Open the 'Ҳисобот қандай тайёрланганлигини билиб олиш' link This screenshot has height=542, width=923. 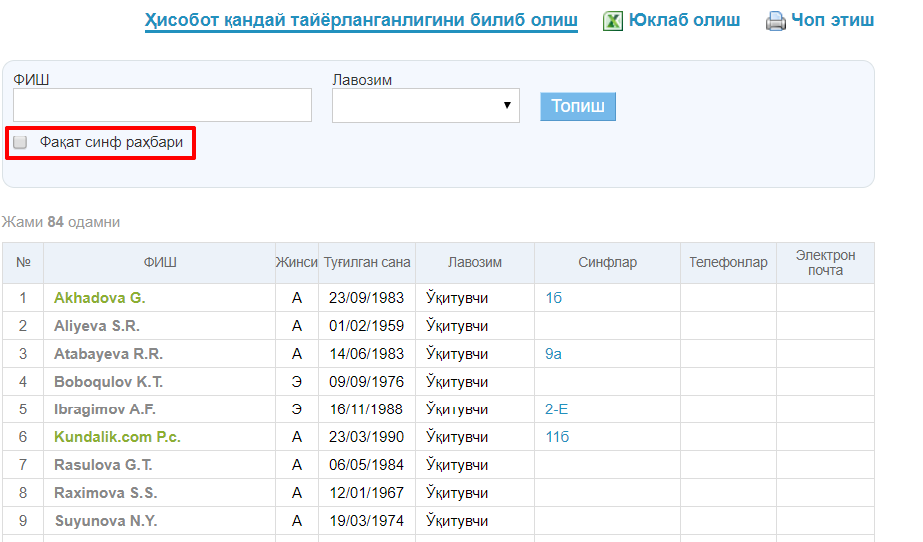(x=361, y=20)
